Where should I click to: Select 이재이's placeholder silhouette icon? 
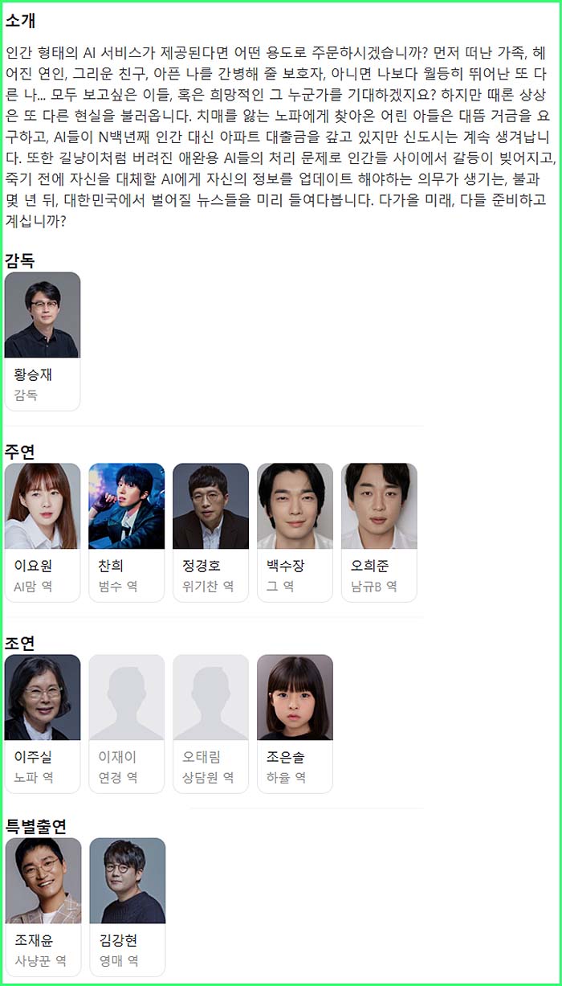(x=127, y=698)
